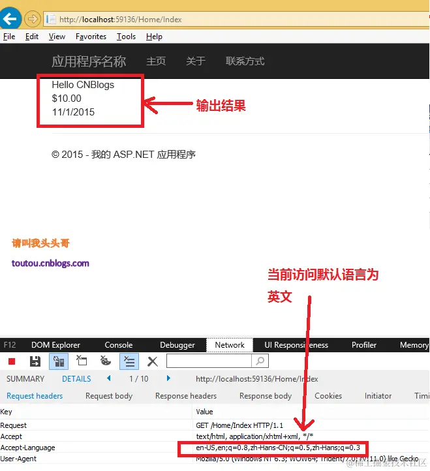Click the text/html, application/xhtml+xml value

254,436
